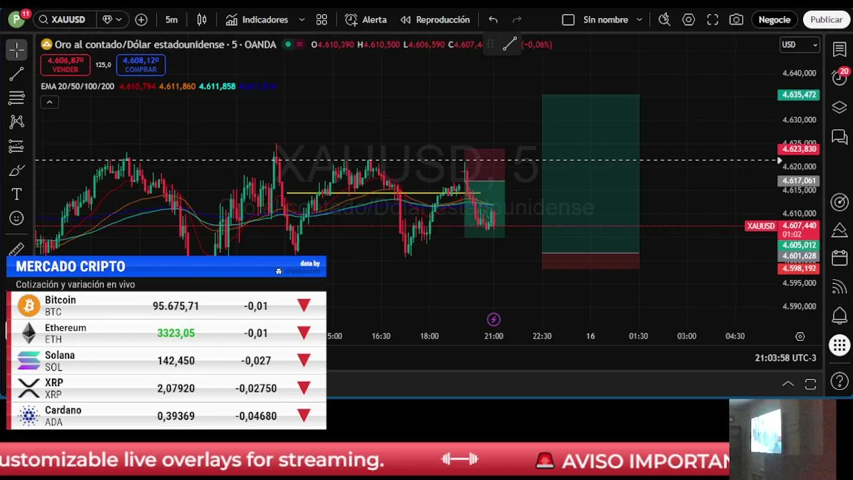Viewport: 853px width, 480px height.
Task: Open the Fibonacci tools group
Action: click(17, 98)
